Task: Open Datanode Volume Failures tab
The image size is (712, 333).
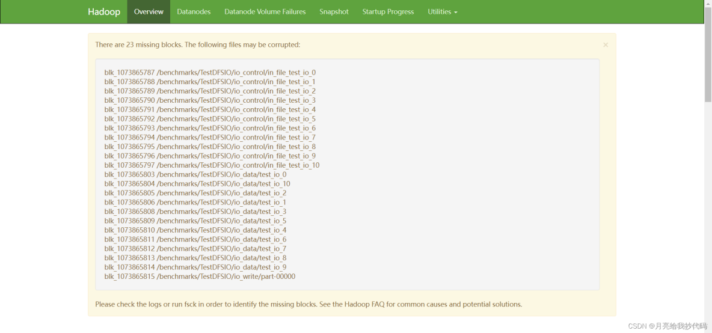Action: click(x=265, y=12)
